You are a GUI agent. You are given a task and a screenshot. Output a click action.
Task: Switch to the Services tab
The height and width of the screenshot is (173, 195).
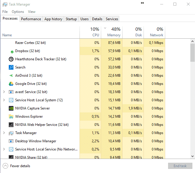(112, 19)
